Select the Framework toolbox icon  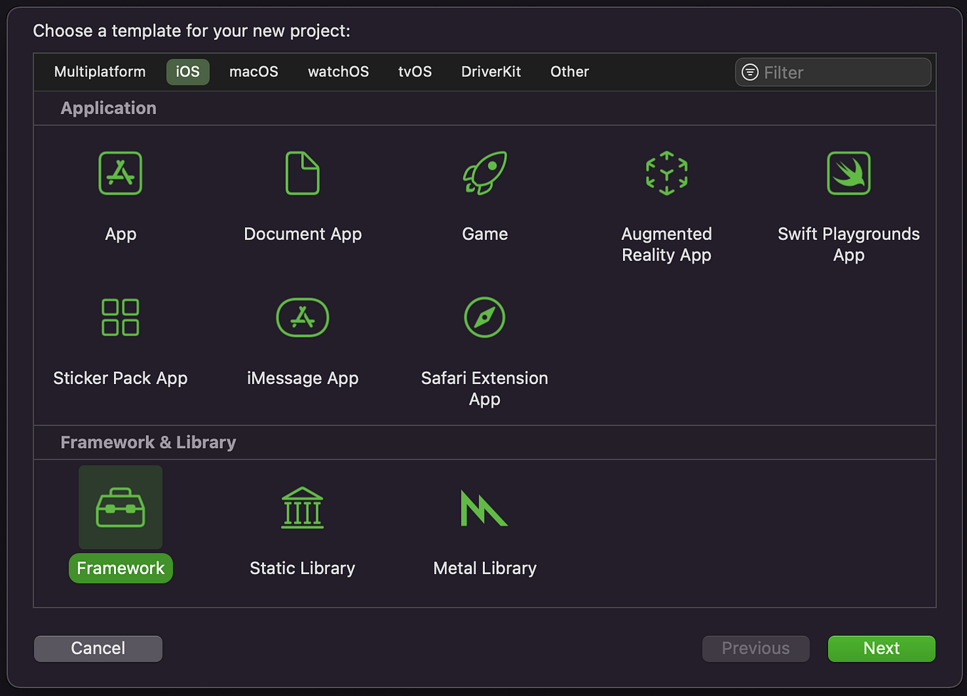[x=120, y=507]
